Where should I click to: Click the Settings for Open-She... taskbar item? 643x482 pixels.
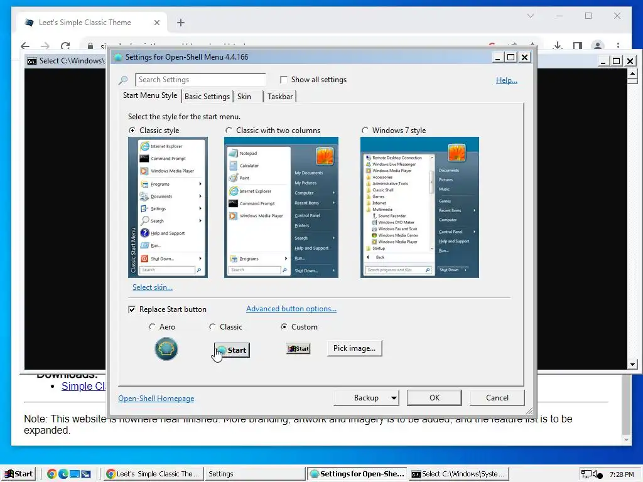click(357, 474)
